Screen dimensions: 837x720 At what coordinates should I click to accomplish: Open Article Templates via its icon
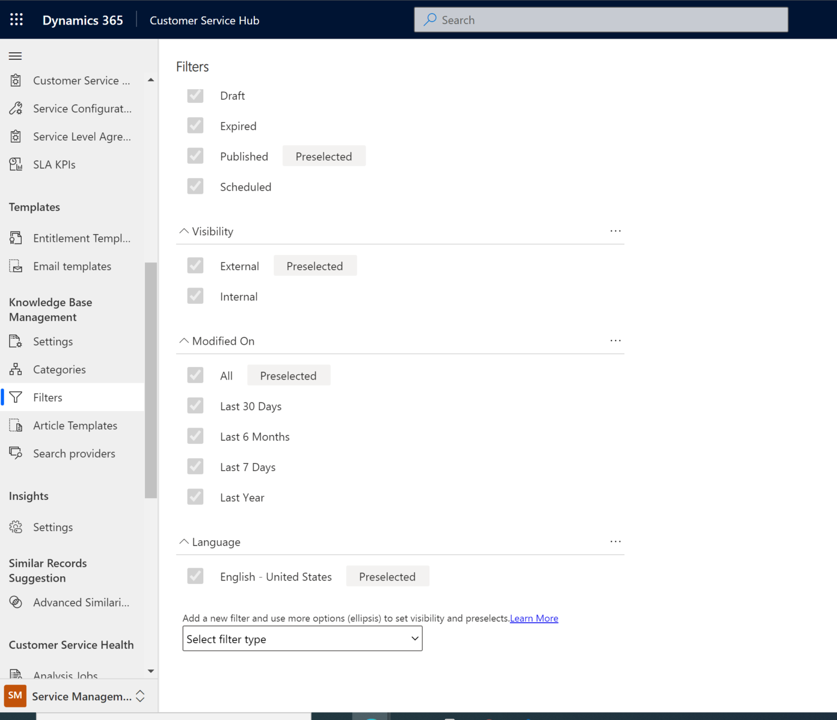click(15, 425)
